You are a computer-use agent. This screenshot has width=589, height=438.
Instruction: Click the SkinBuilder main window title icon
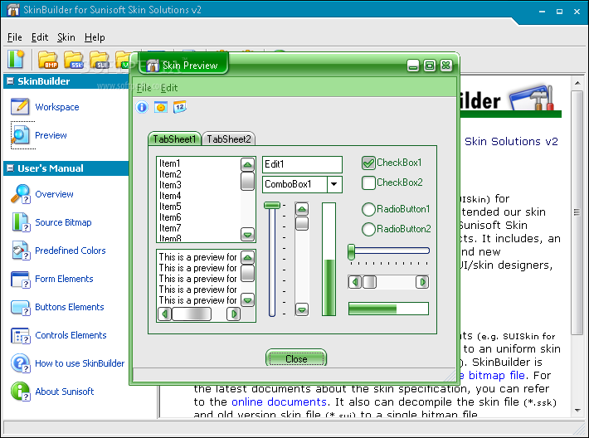click(13, 9)
